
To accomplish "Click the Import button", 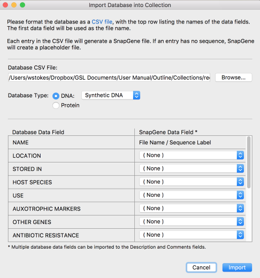I will click(x=237, y=267).
